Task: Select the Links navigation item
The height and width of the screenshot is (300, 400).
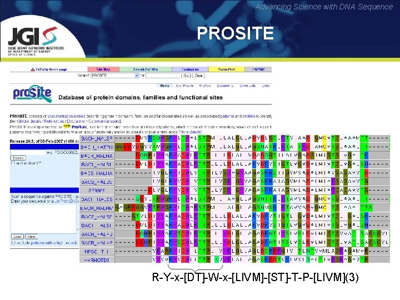Action: tap(266, 86)
